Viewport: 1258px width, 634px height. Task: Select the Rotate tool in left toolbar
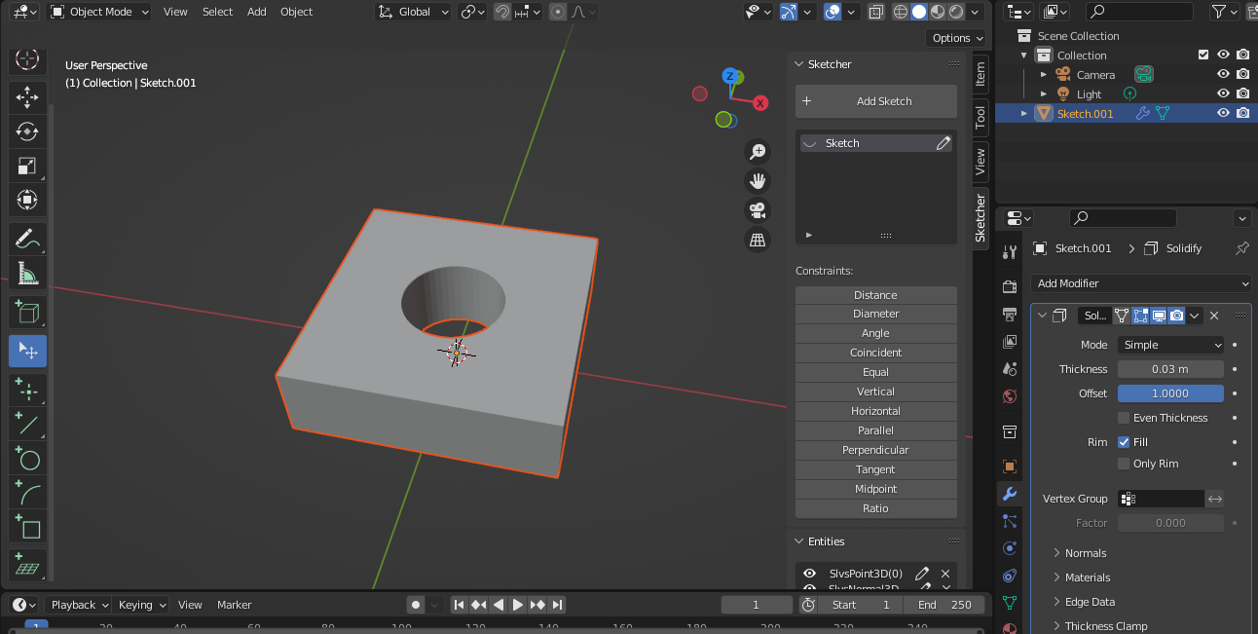click(27, 131)
